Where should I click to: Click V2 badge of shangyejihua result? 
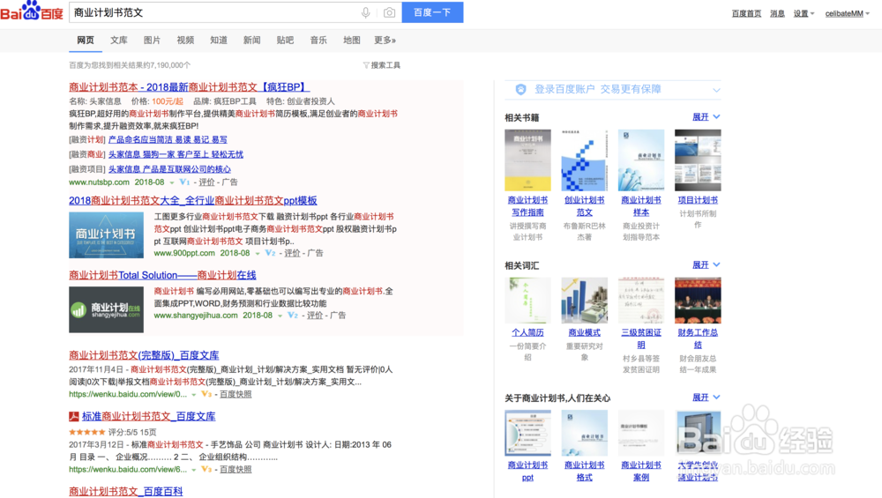(293, 316)
